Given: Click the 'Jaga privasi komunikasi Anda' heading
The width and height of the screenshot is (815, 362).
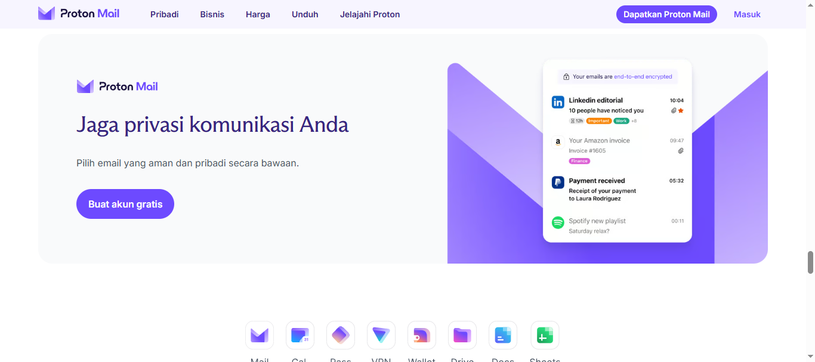Looking at the screenshot, I should 212,125.
